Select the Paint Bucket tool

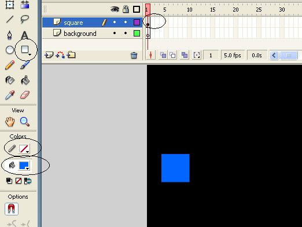25,80
